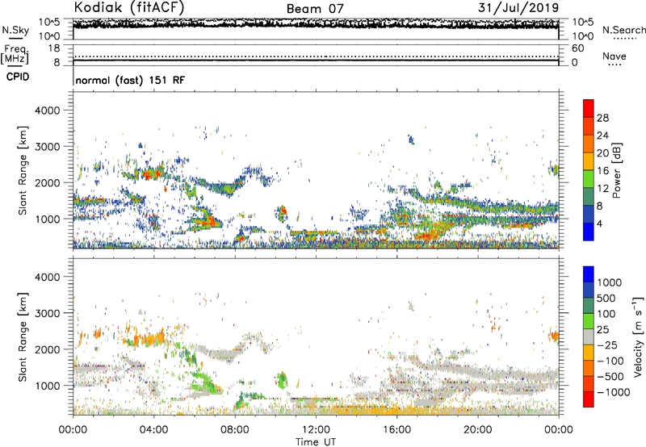Click the "CPID" row label
Screen dimensions: 646x447
(x=18, y=77)
